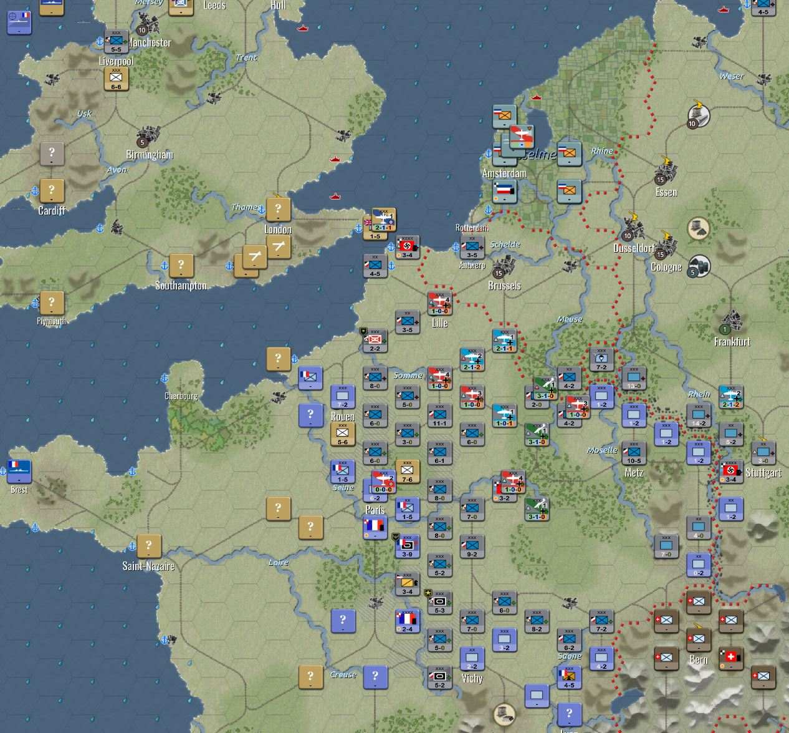Image resolution: width=789 pixels, height=733 pixels.
Task: Select the 1-0-1 blue bomber unit
Action: [x=504, y=415]
